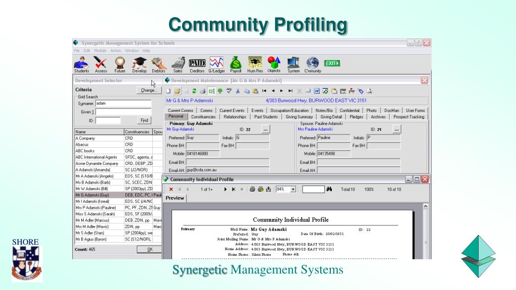516x290 pixels.
Task: Select Mr G Adamski (Guy) row
Action: pos(119,195)
